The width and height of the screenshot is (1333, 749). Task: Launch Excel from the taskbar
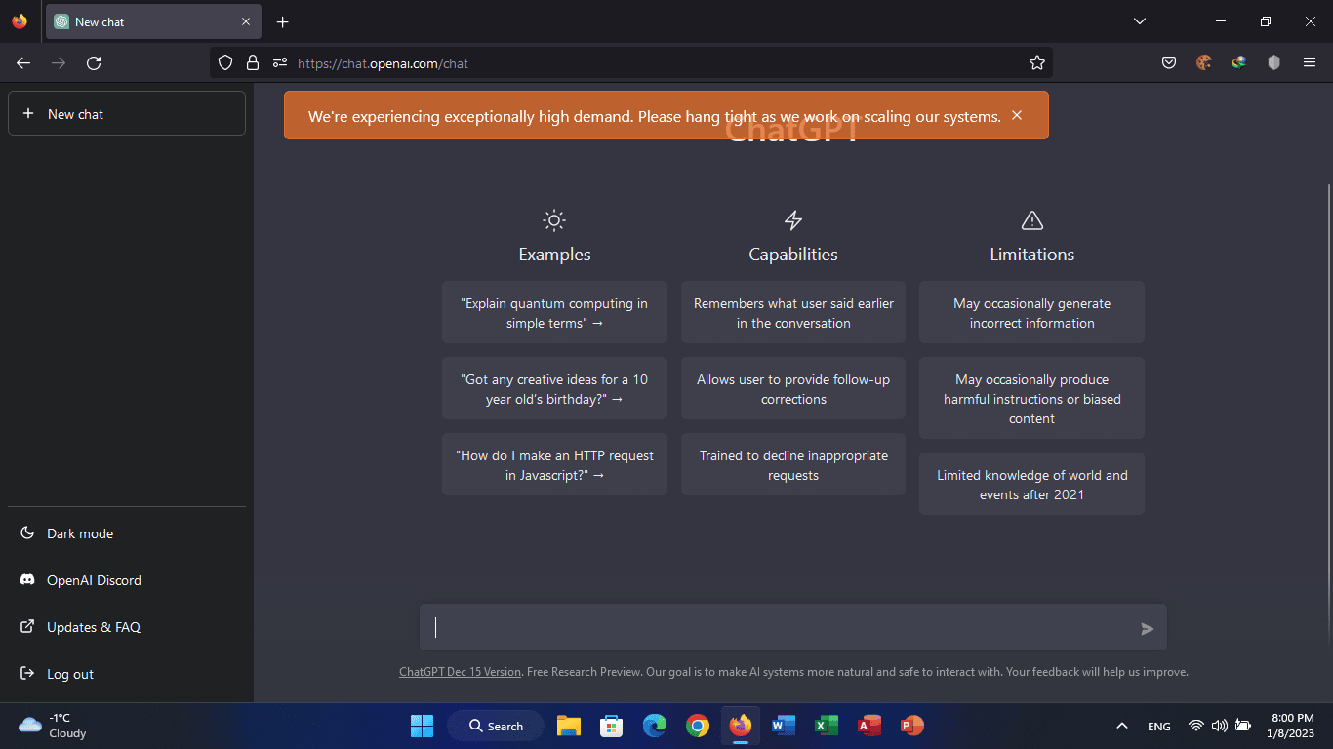click(826, 726)
